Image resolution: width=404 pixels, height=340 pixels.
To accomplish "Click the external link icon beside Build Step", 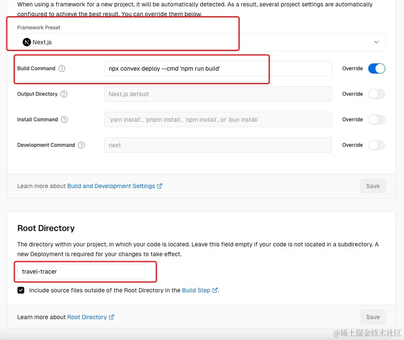I will (x=215, y=290).
